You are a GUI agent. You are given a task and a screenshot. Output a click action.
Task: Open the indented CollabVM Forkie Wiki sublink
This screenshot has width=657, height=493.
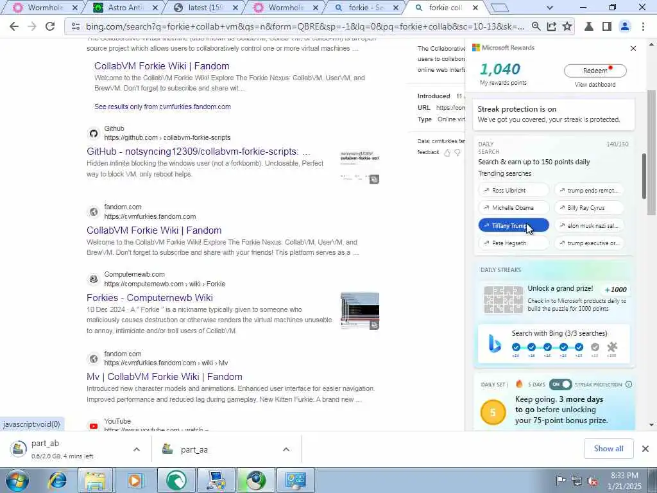(x=162, y=66)
